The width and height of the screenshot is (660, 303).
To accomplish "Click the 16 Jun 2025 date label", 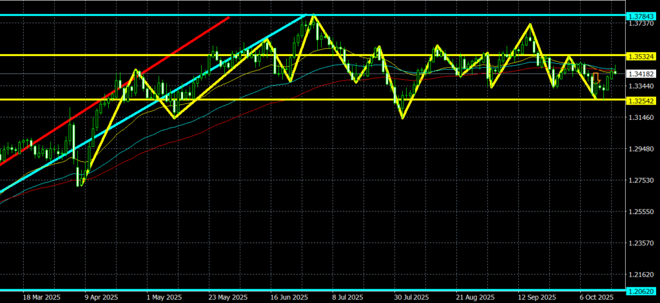I will coord(288,298).
